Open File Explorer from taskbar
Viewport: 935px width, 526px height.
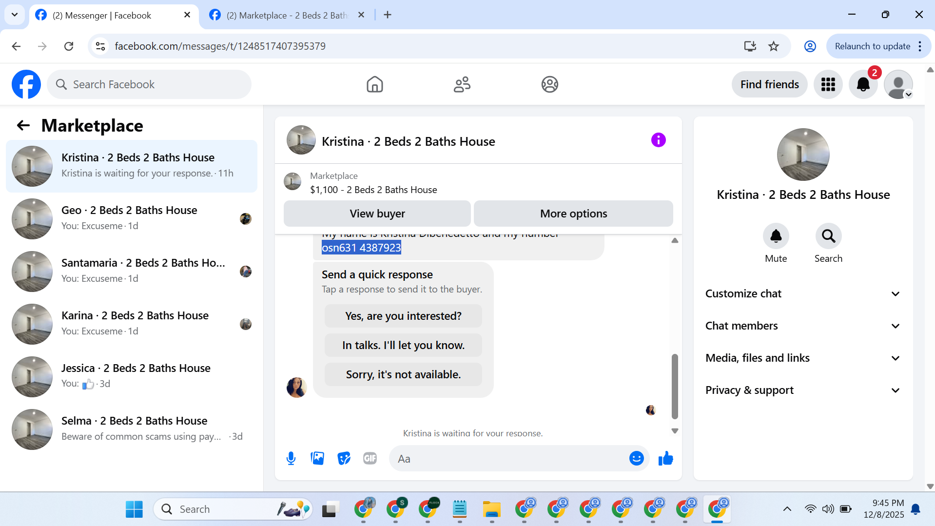click(492, 509)
